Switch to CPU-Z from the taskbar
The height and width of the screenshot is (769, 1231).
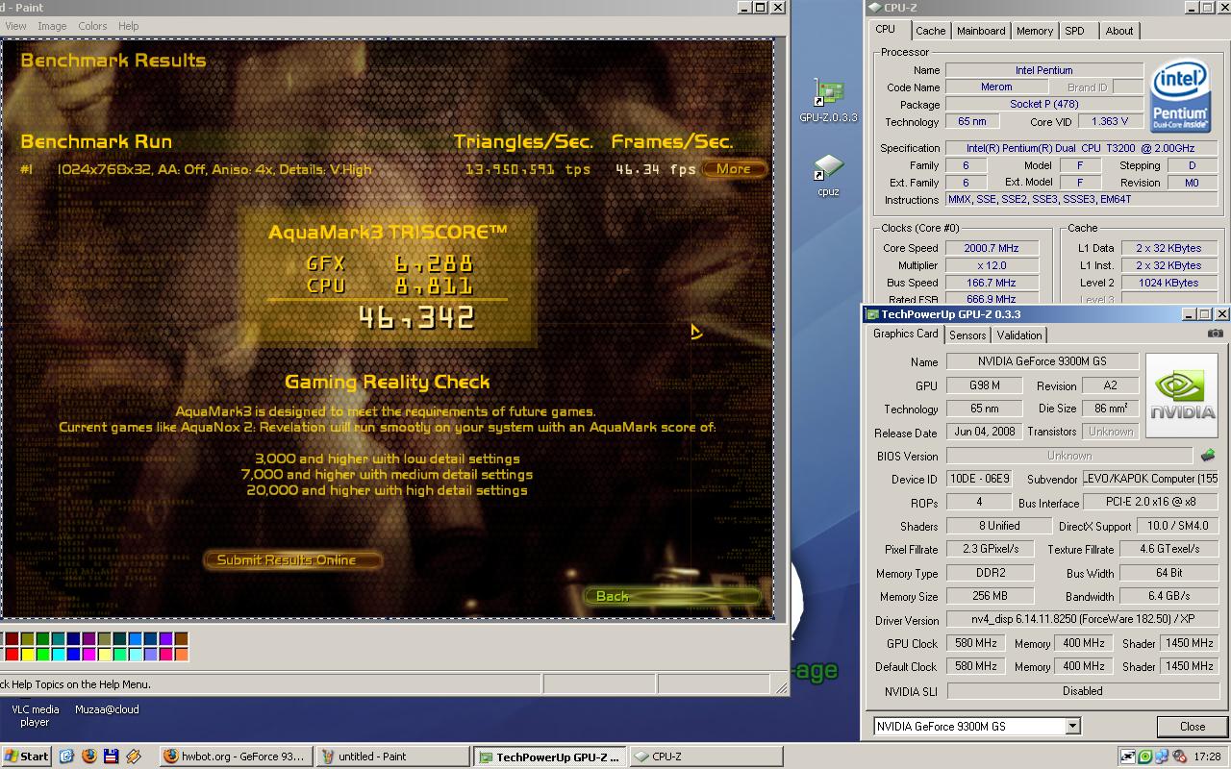coord(705,757)
